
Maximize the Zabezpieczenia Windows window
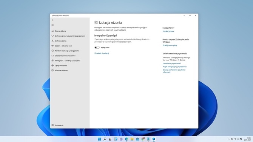click(x=190, y=15)
